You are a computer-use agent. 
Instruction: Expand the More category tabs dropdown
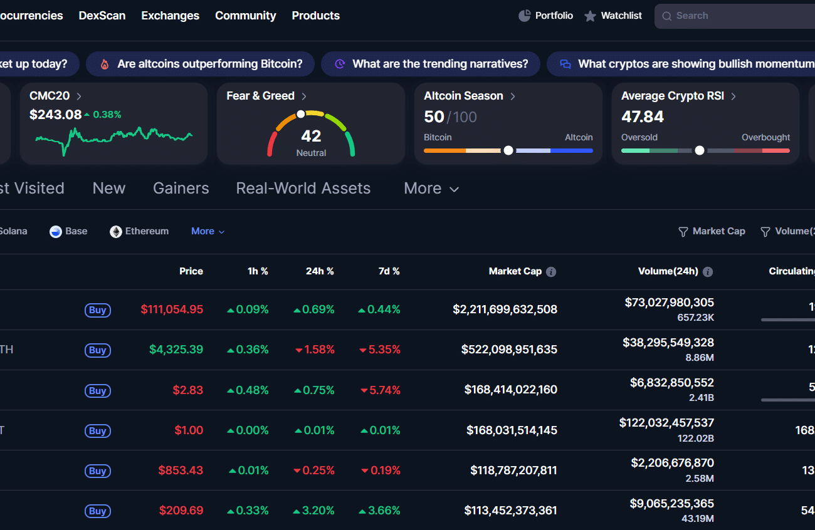click(x=431, y=189)
